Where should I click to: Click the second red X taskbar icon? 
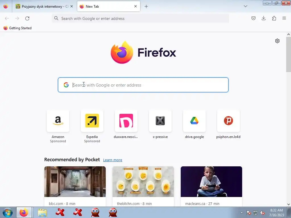tap(77, 212)
